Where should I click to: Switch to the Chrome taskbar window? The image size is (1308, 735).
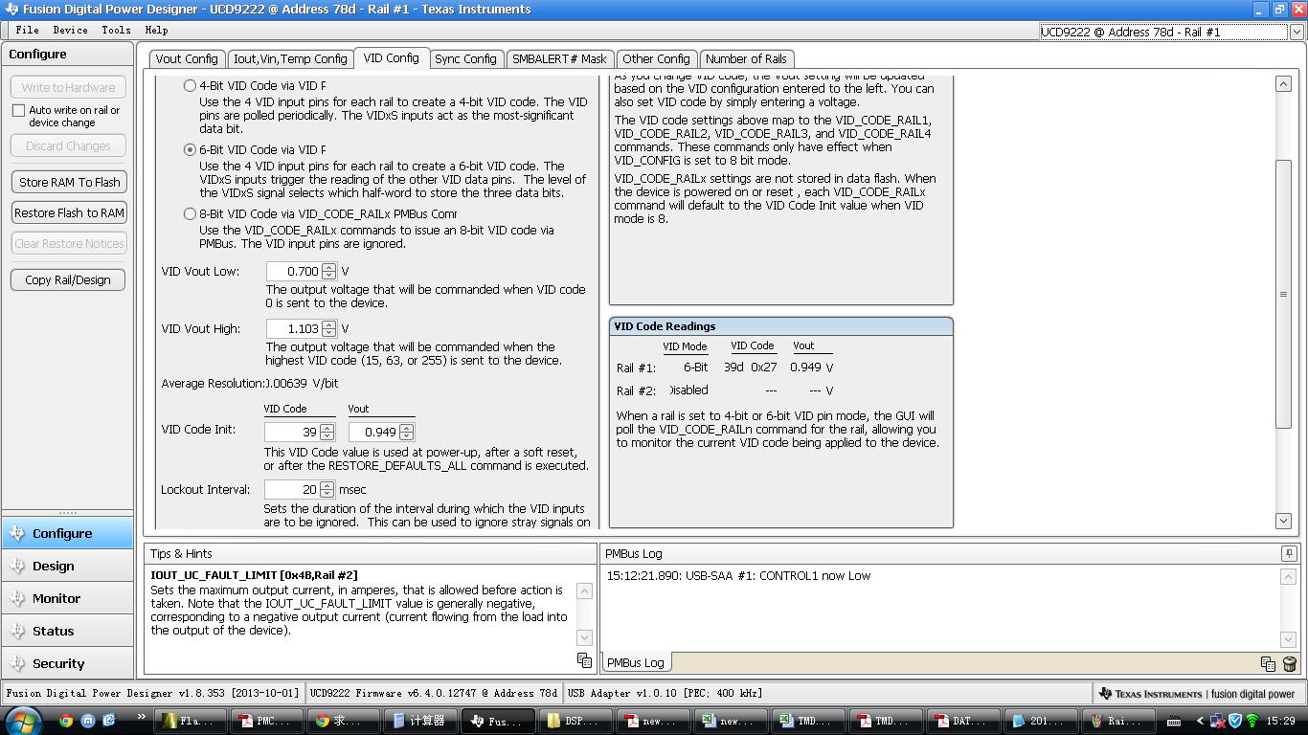pos(345,721)
